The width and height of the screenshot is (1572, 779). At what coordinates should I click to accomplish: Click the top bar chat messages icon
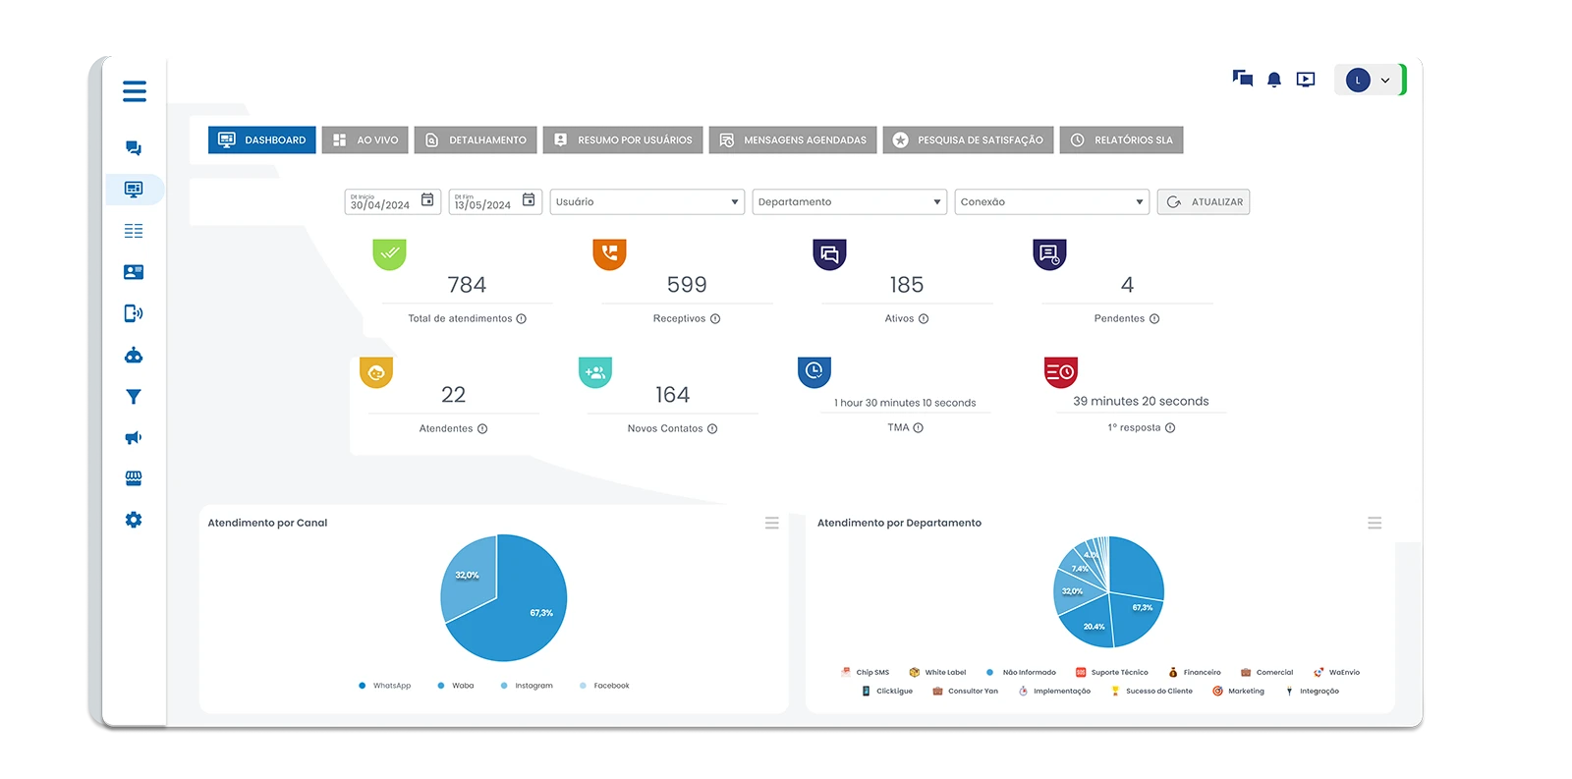click(x=1243, y=79)
